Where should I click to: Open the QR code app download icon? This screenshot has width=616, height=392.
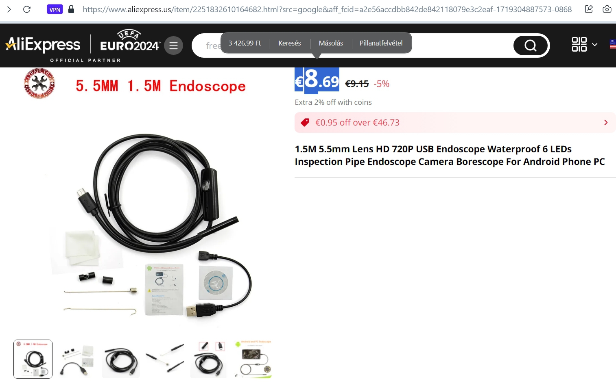tap(579, 44)
